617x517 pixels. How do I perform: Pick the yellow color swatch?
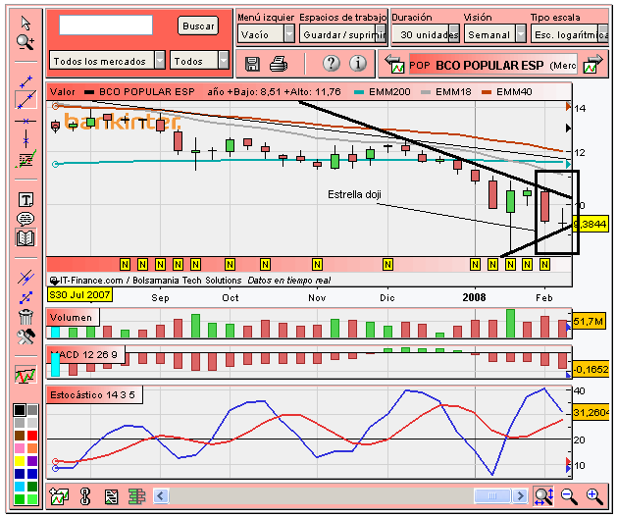point(20,461)
